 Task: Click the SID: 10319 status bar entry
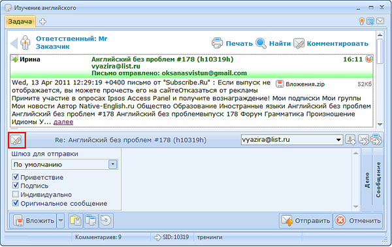click(176, 237)
